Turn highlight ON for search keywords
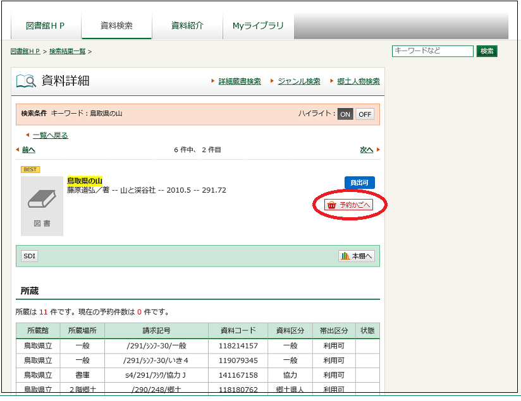This screenshot has height=401, width=521. click(x=345, y=114)
